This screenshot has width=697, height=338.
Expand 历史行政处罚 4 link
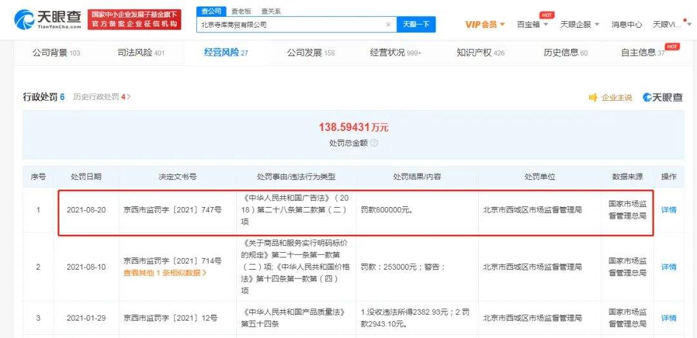[102, 97]
